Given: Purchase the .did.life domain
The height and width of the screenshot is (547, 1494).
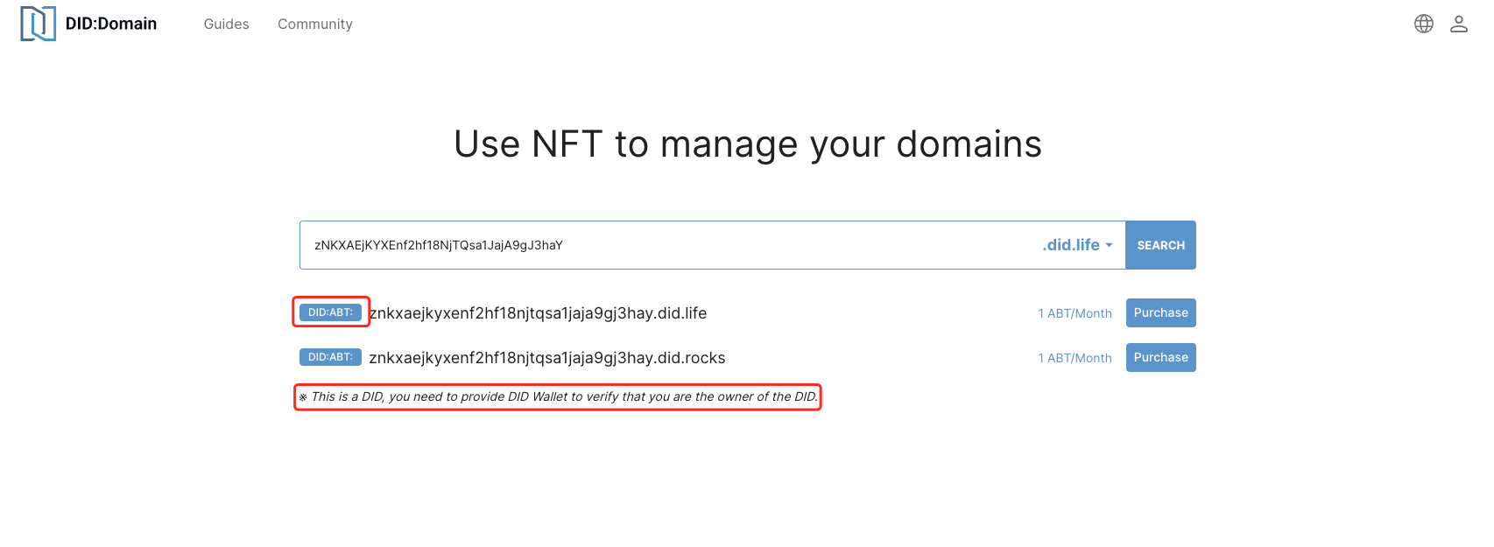Looking at the screenshot, I should tap(1160, 312).
